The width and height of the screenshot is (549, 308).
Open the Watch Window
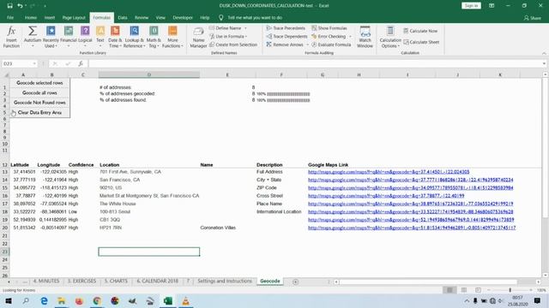pos(365,37)
